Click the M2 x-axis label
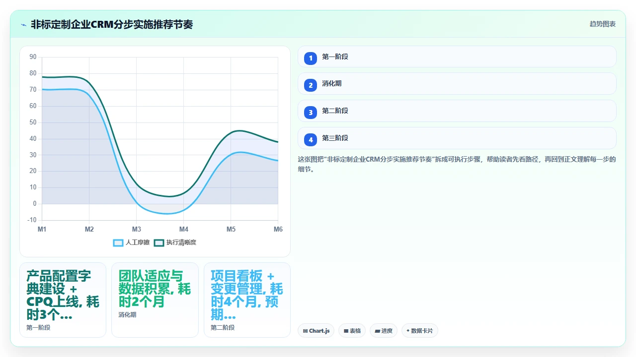Viewport: 636px width, 357px height. pos(89,229)
